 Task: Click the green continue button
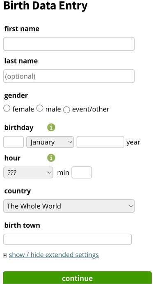77,278
